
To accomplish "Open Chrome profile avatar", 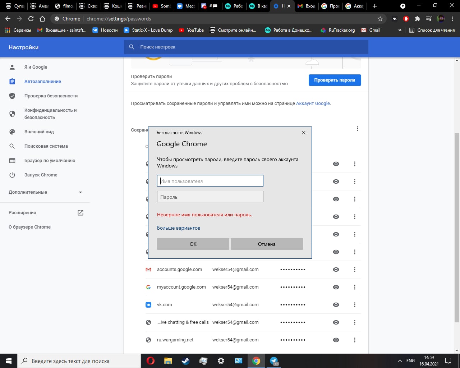I will pyautogui.click(x=441, y=19).
